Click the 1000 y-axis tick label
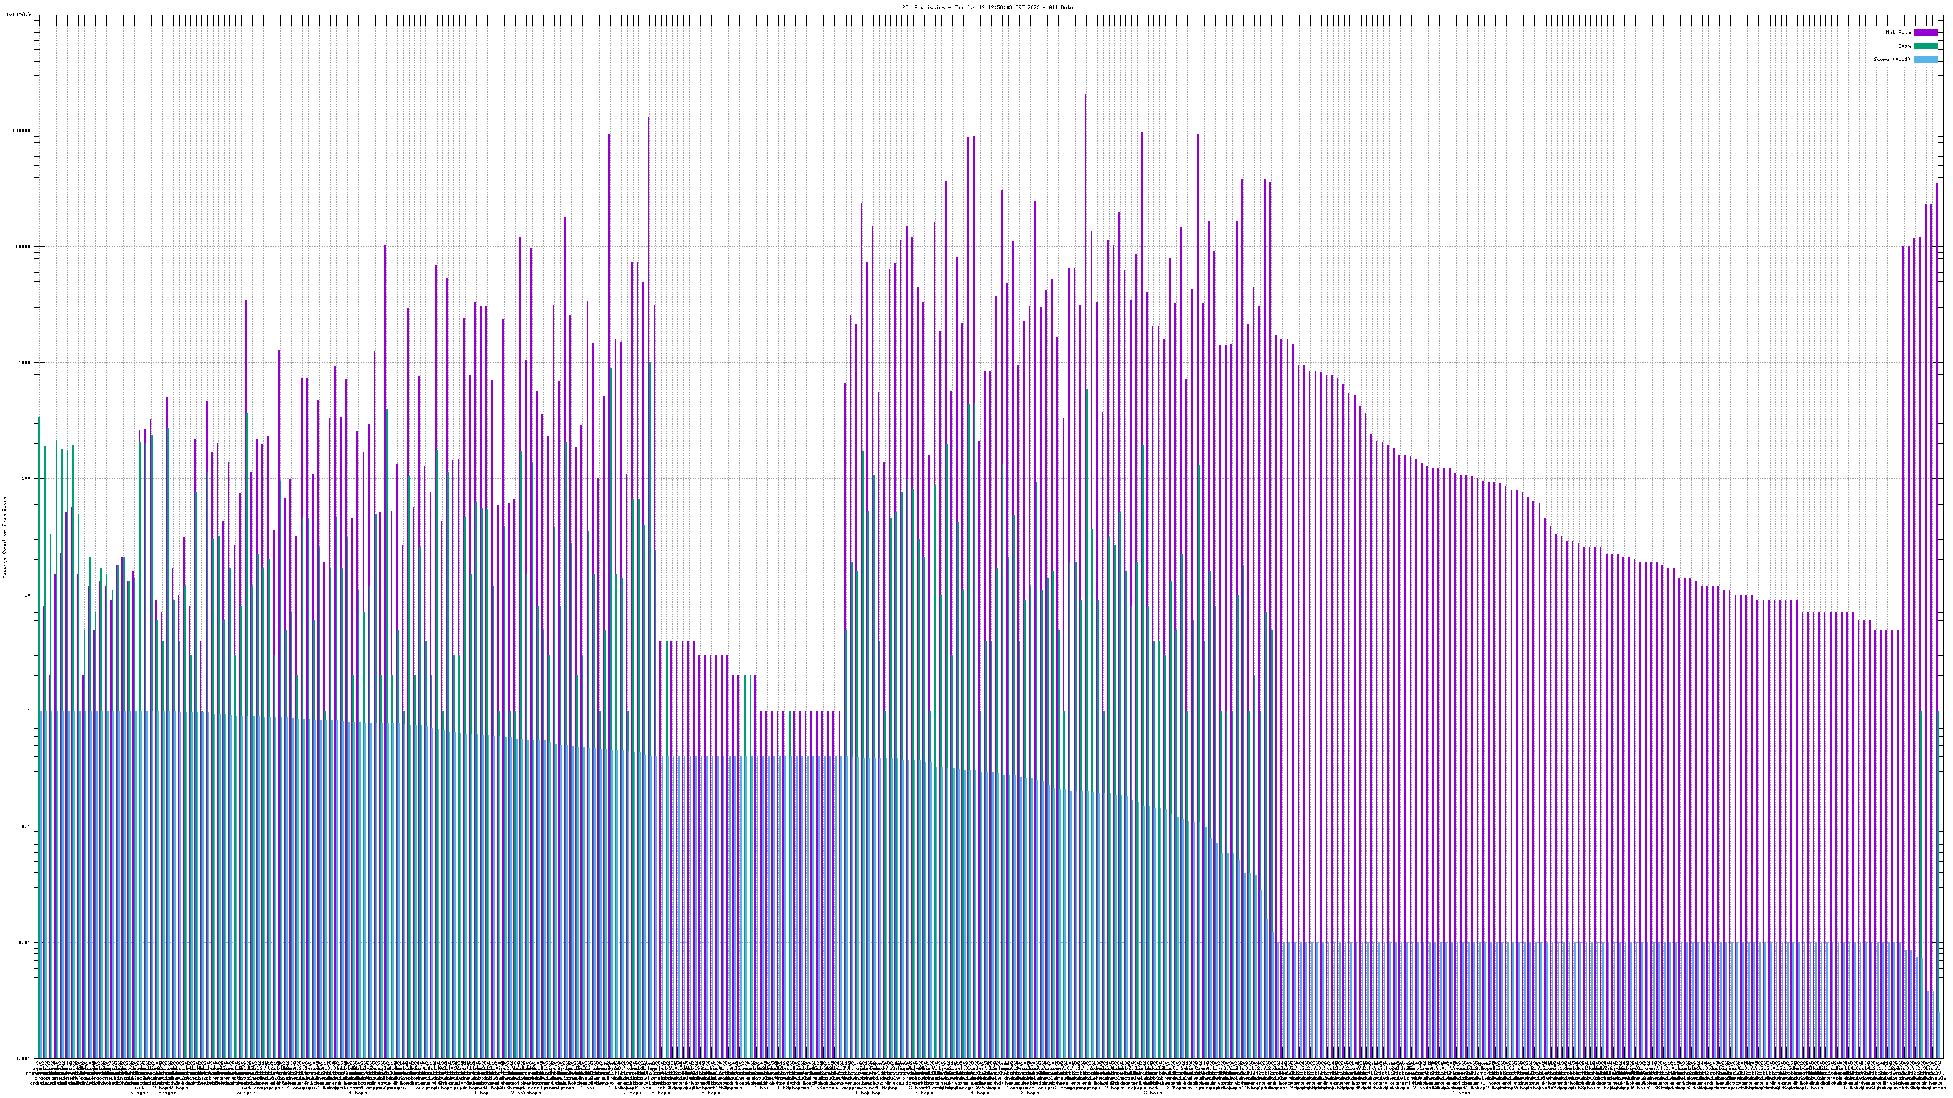The image size is (1953, 1098). click(x=26, y=362)
